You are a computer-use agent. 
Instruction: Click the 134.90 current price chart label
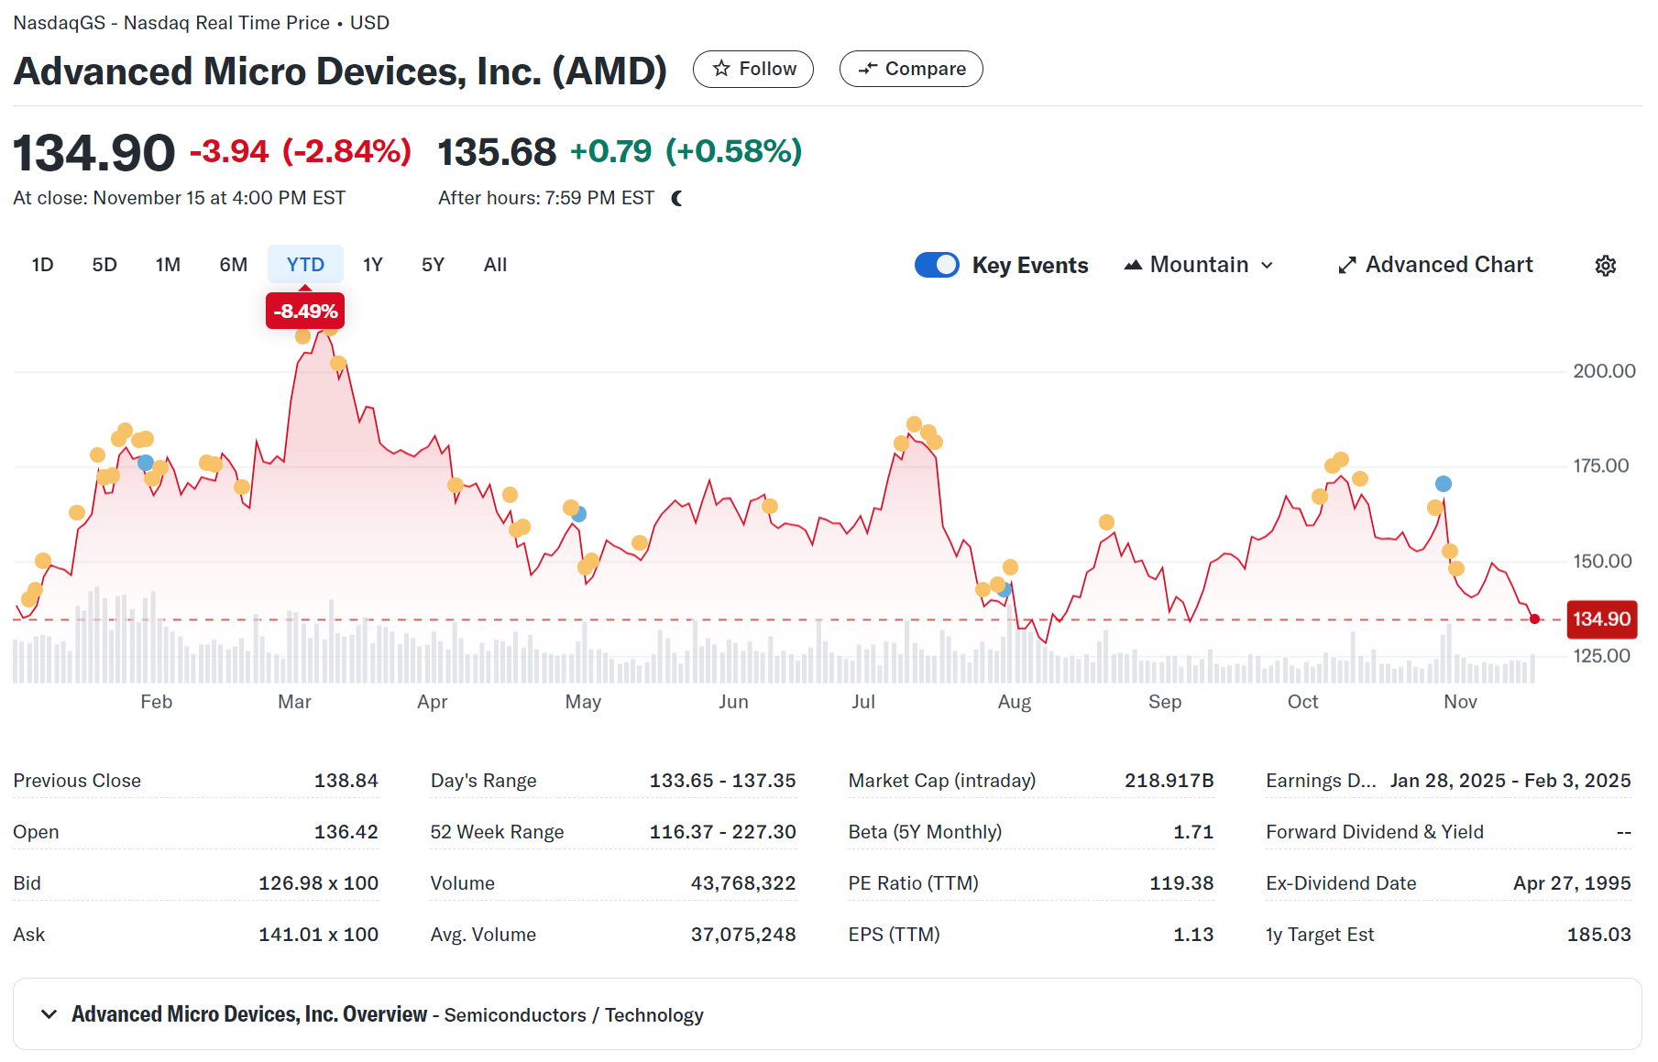click(1602, 619)
